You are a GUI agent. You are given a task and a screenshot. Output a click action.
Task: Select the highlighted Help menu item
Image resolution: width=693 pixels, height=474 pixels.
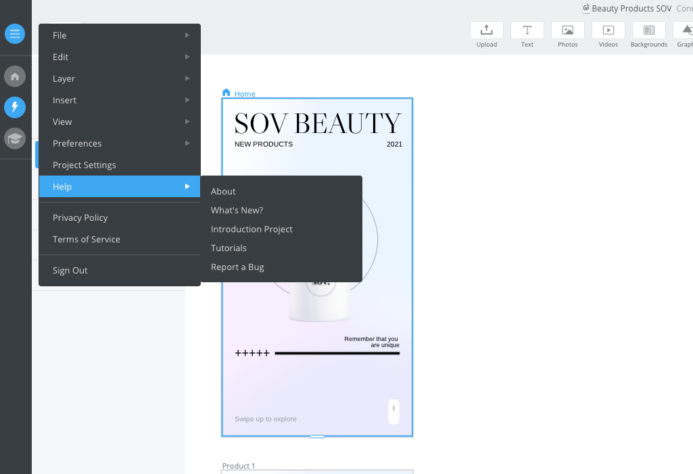click(x=120, y=186)
